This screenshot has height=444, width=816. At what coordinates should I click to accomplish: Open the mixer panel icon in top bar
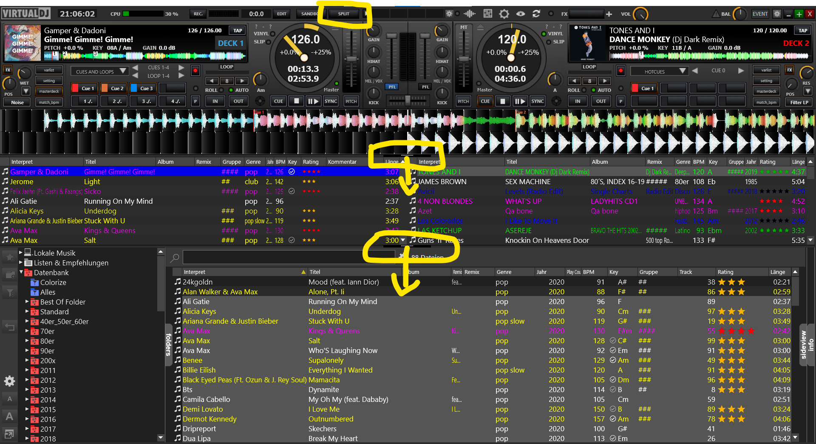[487, 14]
